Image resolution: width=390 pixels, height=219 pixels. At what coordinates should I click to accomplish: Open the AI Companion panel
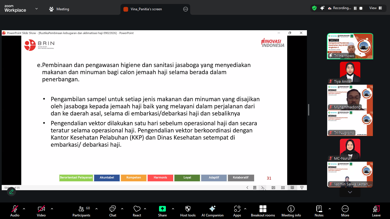click(x=212, y=211)
